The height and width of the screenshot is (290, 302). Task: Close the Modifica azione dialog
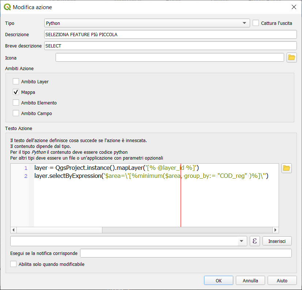pos(293,7)
